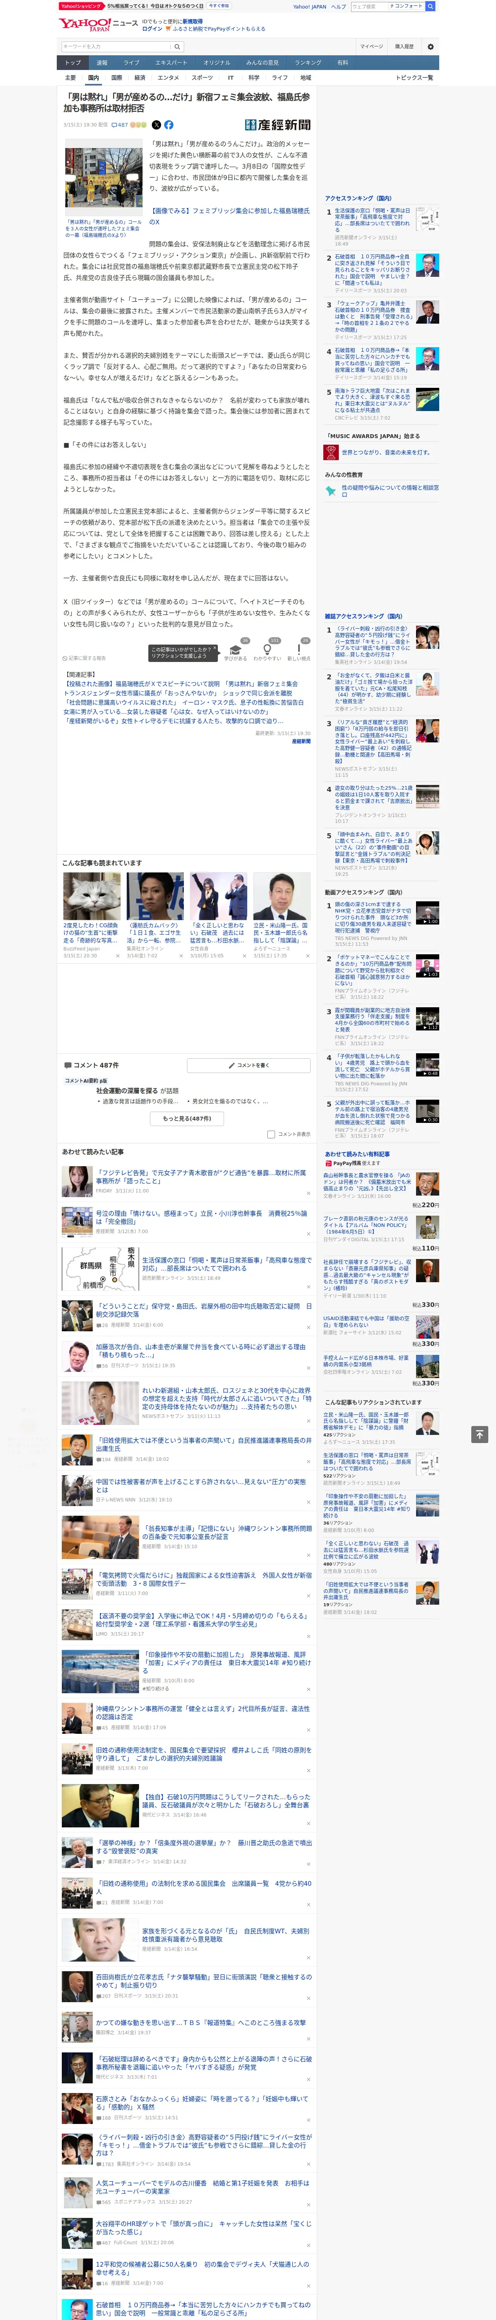
Task: Click ヘルプ link in top bar
Action: pyautogui.click(x=338, y=6)
